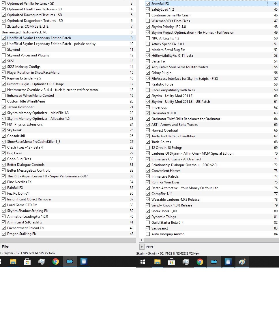Disable the Ordinator 9.30.0 checkbox
The height and width of the screenshot is (311, 279).
(148, 113)
